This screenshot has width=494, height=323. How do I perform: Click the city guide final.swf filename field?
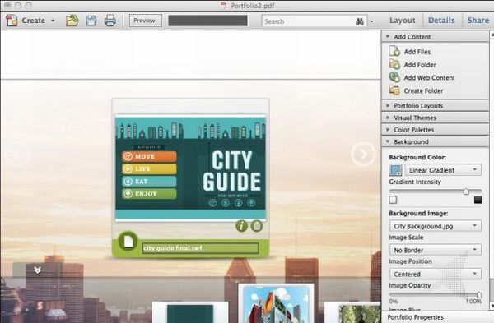pyautogui.click(x=200, y=248)
